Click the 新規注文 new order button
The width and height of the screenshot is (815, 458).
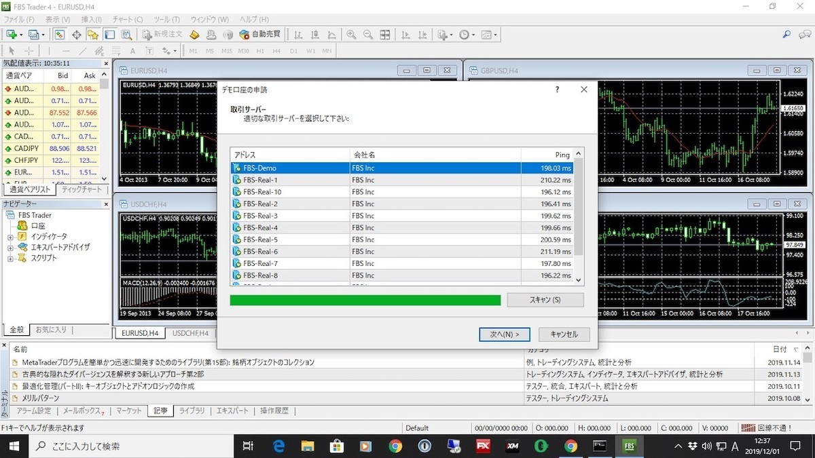163,34
